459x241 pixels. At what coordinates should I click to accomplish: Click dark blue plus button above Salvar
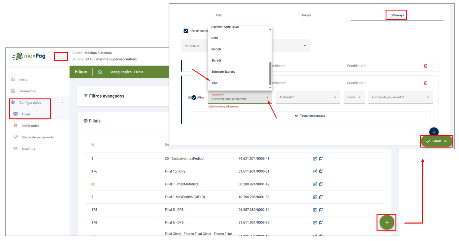click(434, 132)
